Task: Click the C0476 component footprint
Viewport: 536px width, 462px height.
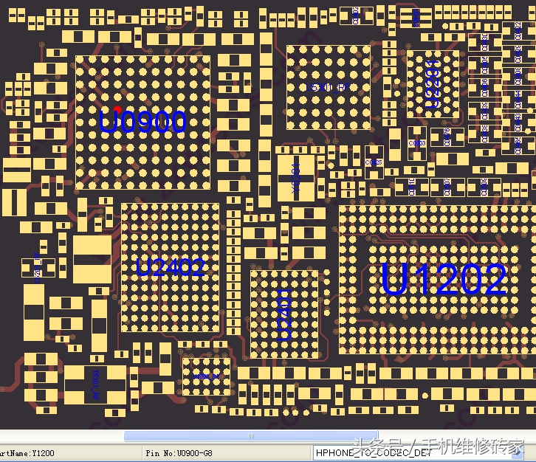Action: click(445, 137)
